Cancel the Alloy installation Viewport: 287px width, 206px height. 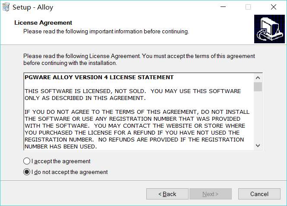pyautogui.click(x=259, y=194)
